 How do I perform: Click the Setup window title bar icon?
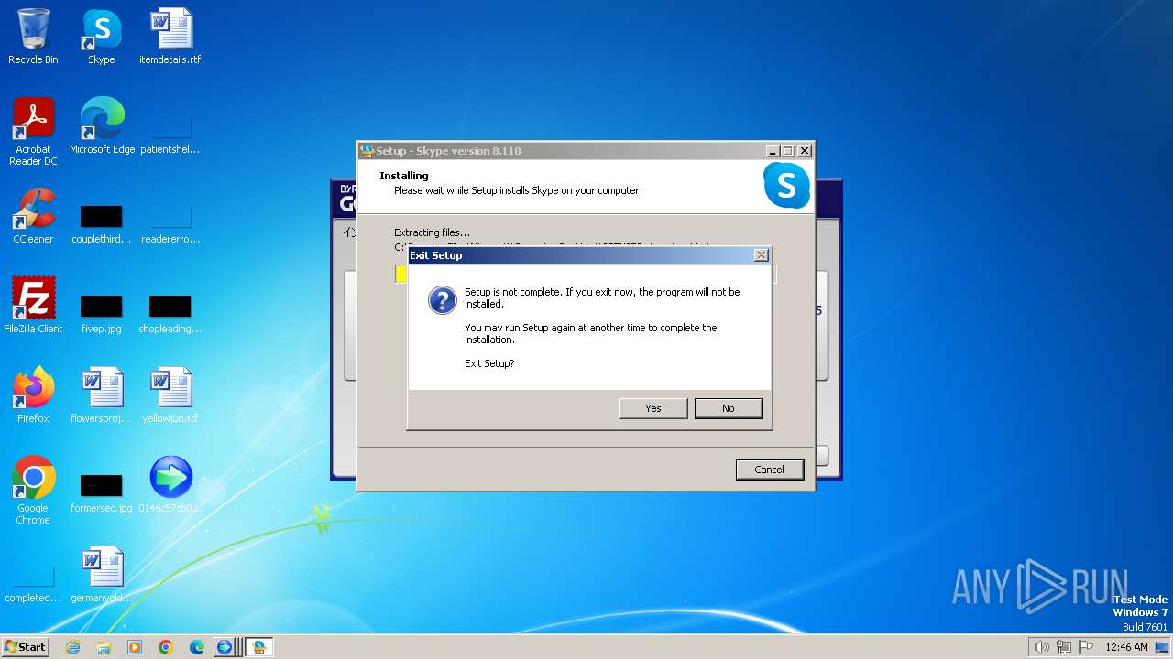click(367, 151)
